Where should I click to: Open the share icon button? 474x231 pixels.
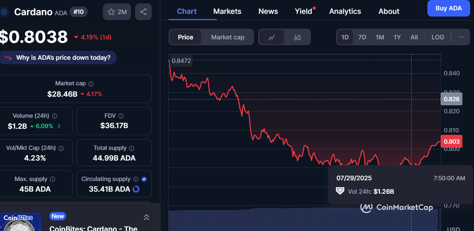click(143, 12)
